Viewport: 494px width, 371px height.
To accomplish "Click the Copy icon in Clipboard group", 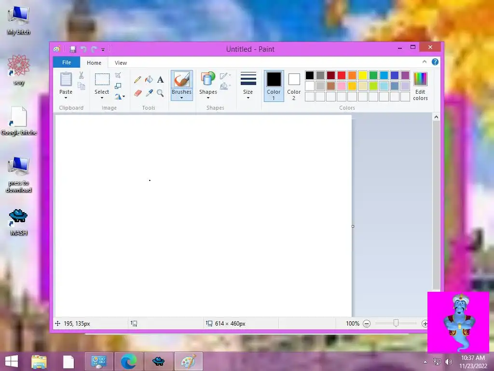I will tap(81, 86).
